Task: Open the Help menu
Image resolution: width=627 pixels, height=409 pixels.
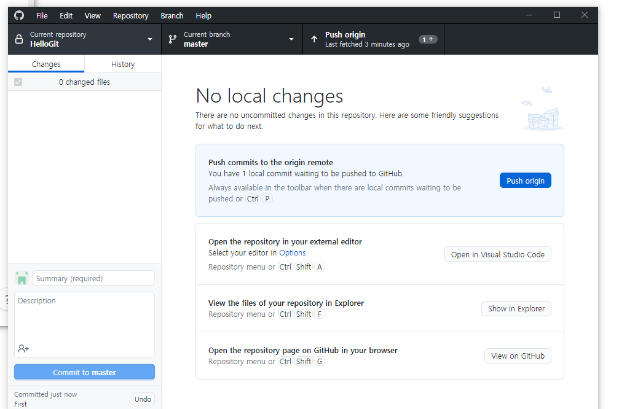Action: coord(203,15)
